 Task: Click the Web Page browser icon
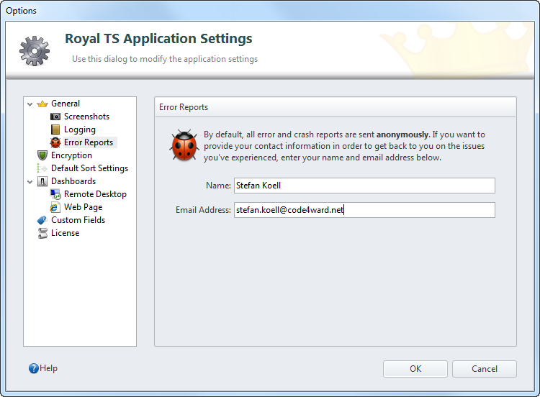(55, 207)
